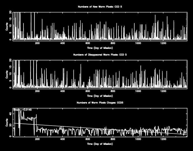Click 'Time (Day of Mission)' under Warm Pixels Chages plot
Screen dimensions: 193x151
[100, 144]
